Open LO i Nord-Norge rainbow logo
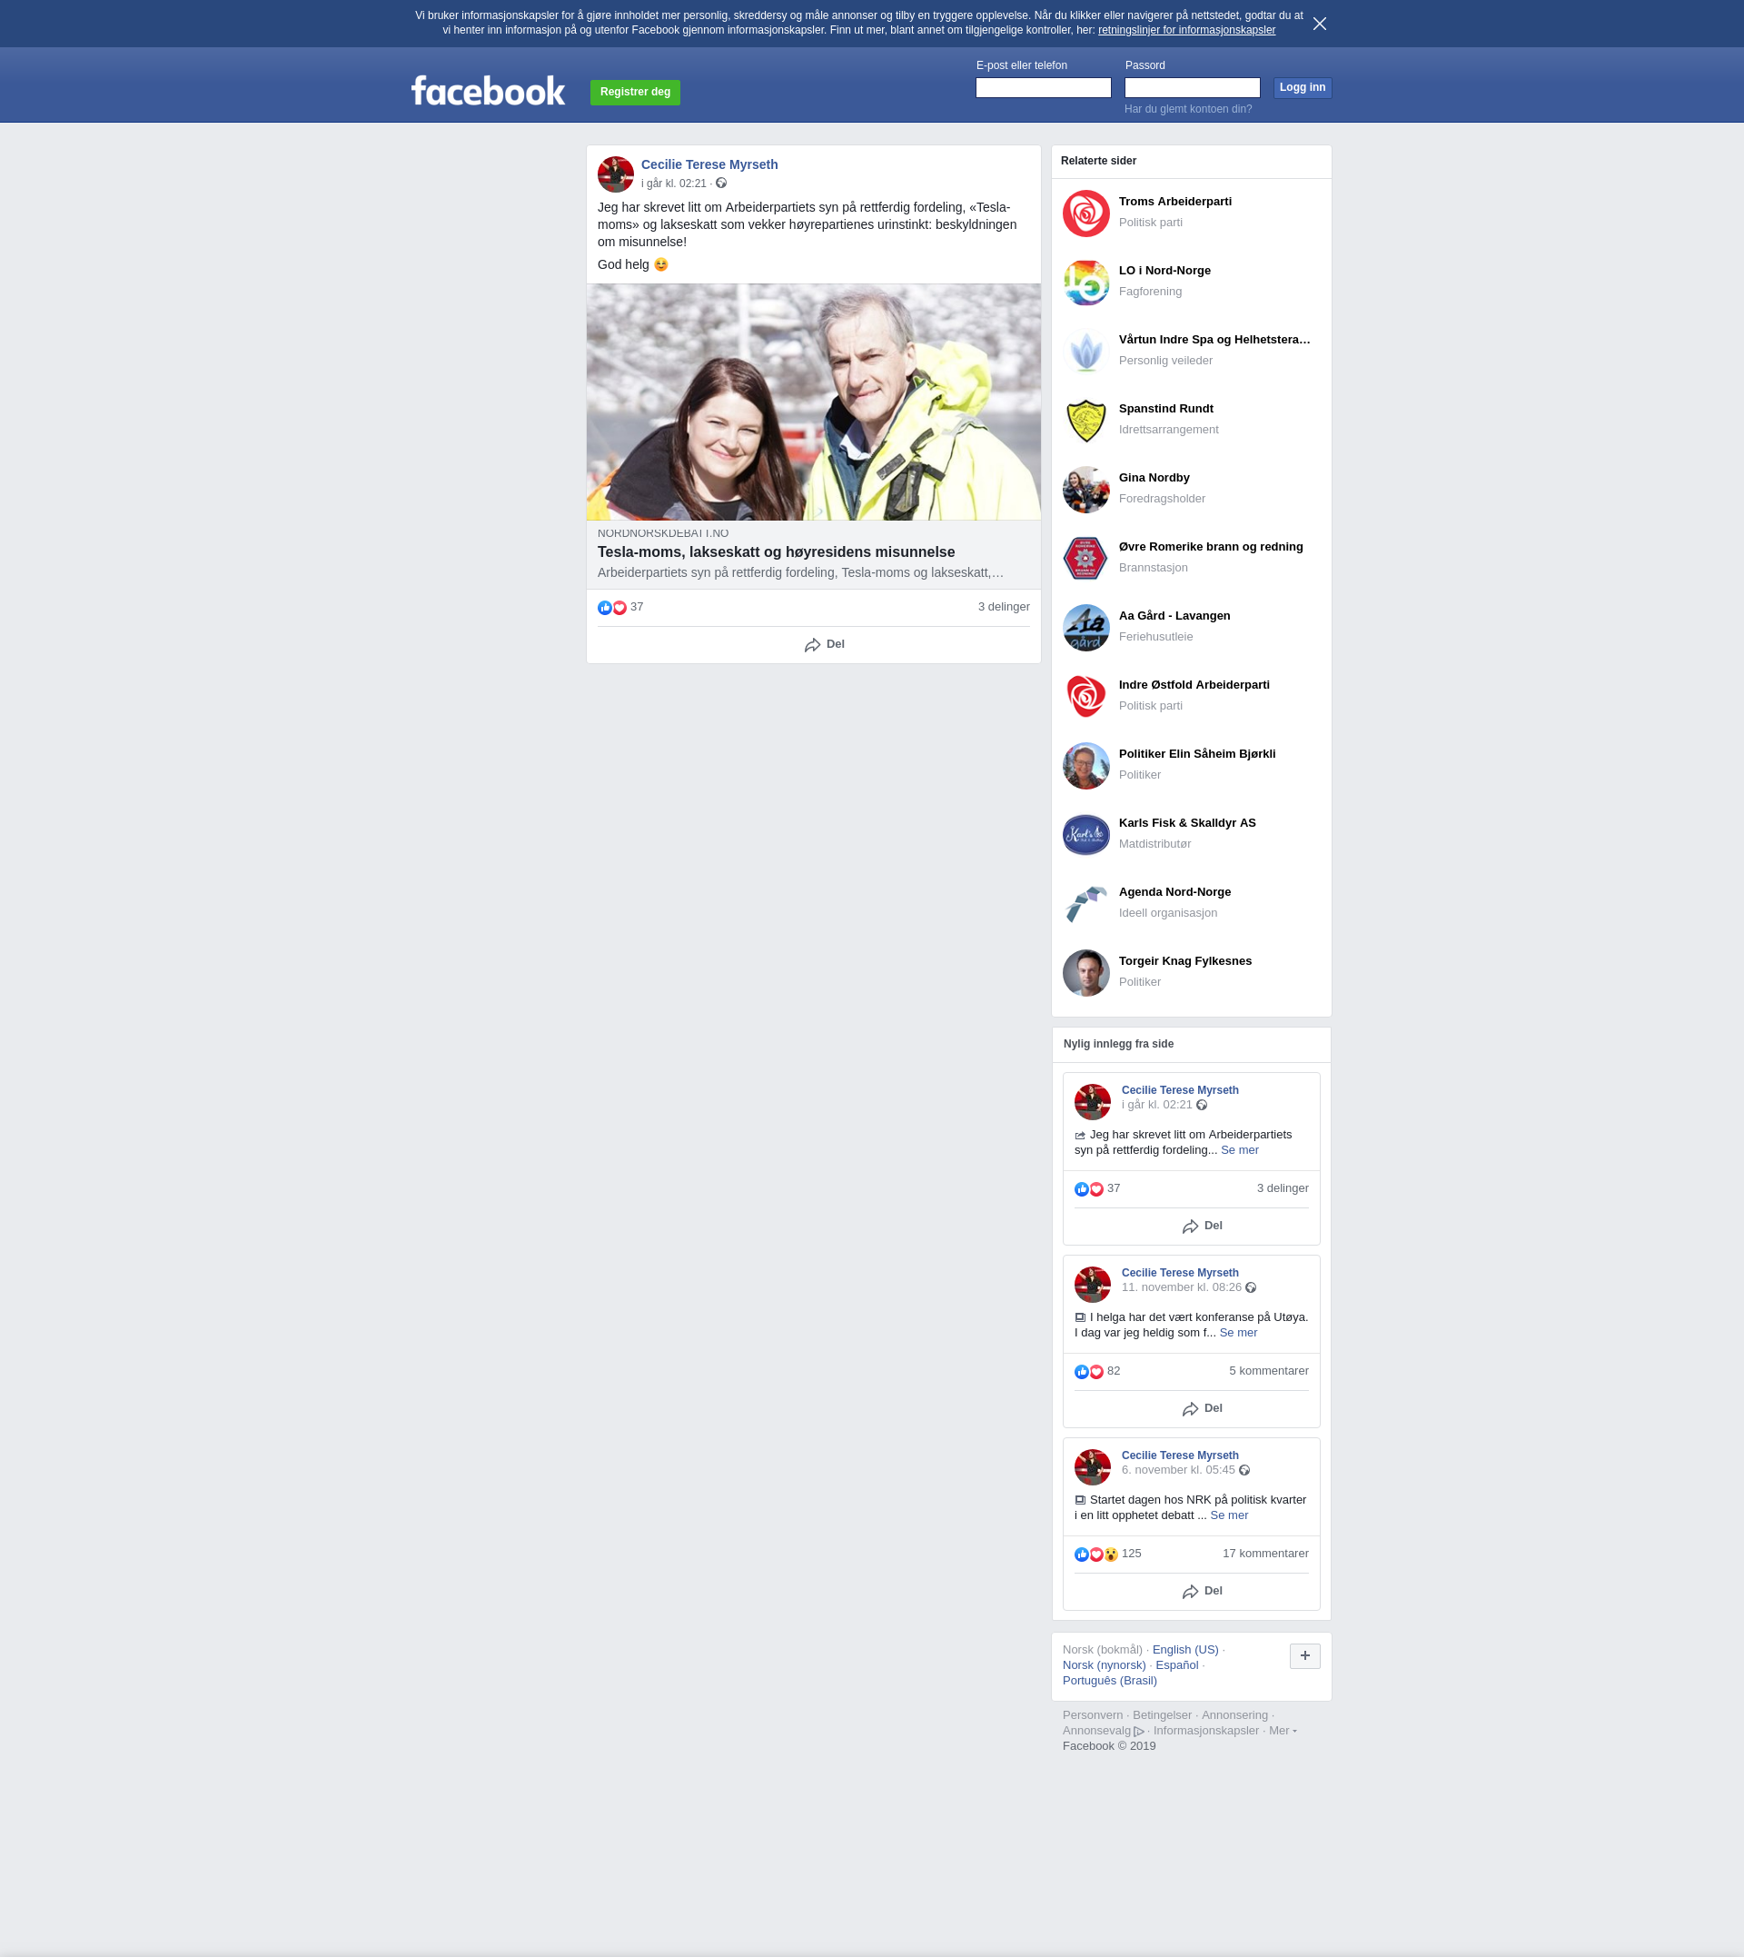The width and height of the screenshot is (1744, 1957). pyautogui.click(x=1085, y=282)
